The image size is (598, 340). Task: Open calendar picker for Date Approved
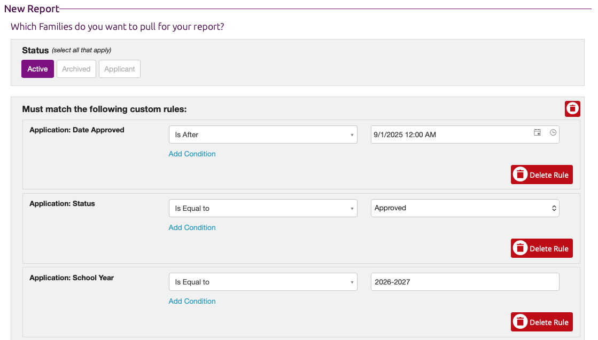[537, 133]
